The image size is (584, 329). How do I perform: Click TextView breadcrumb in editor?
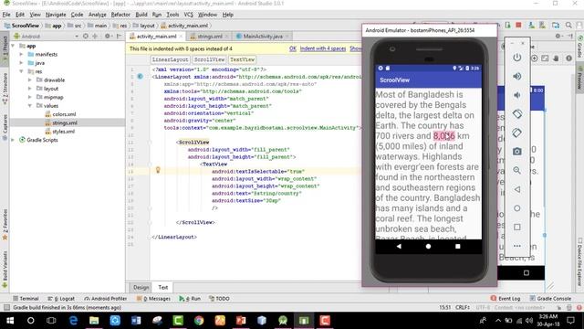click(242, 59)
